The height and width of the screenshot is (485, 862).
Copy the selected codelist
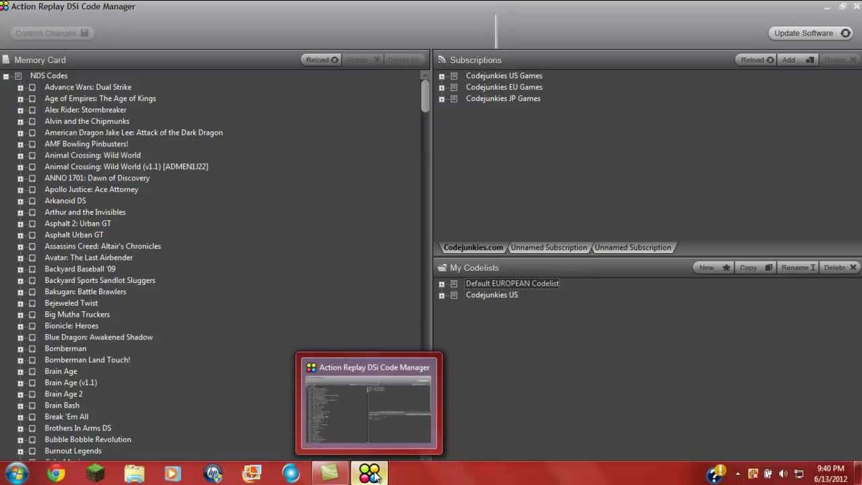tap(755, 267)
